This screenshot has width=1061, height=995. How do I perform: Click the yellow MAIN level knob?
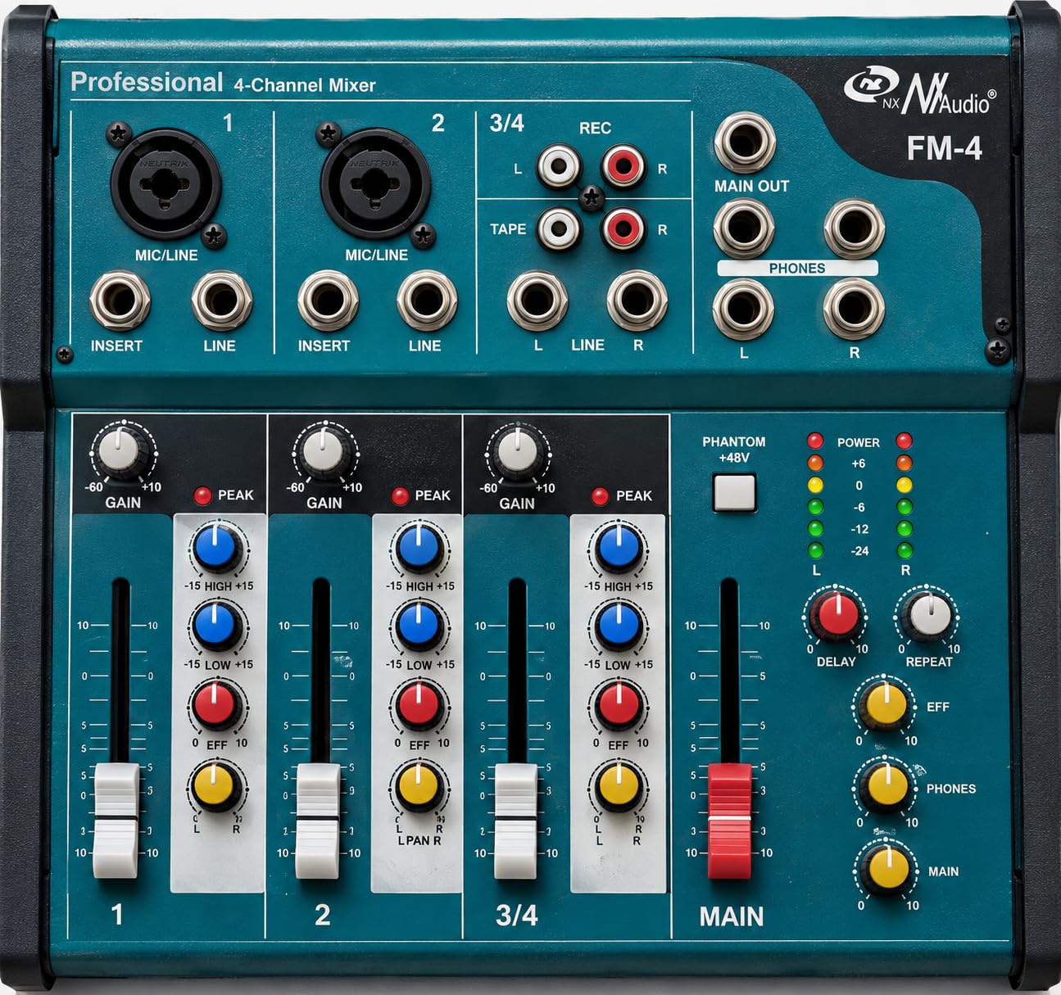(887, 869)
